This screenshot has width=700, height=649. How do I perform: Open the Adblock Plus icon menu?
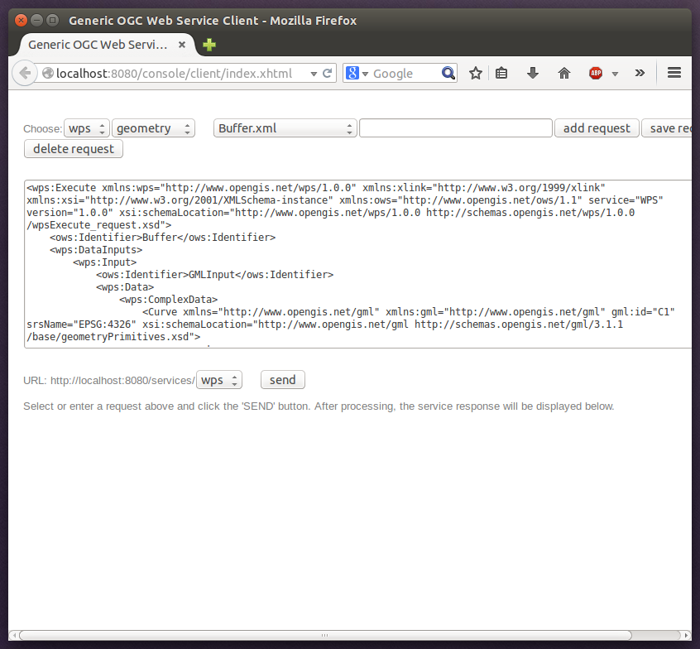tap(596, 73)
